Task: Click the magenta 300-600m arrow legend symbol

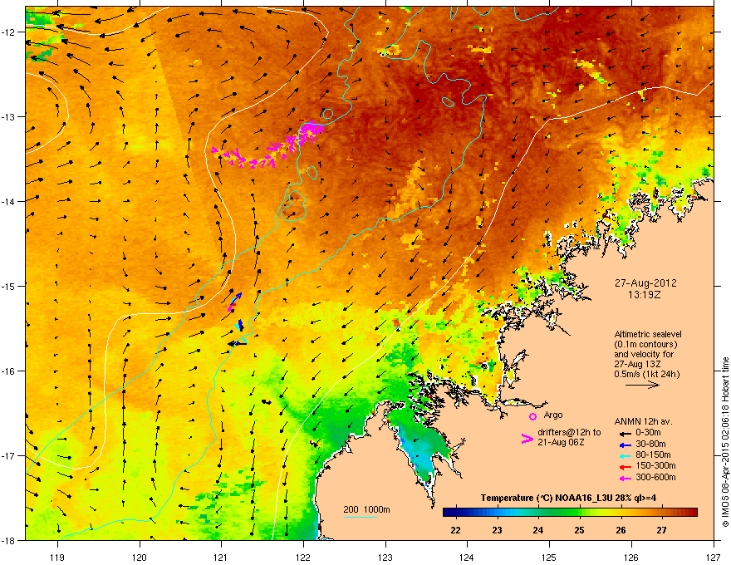Action: (x=625, y=478)
